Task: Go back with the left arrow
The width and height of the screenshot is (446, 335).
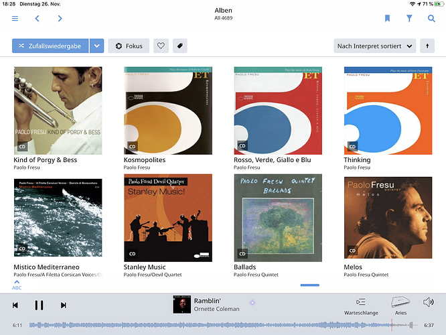Action: (x=37, y=19)
